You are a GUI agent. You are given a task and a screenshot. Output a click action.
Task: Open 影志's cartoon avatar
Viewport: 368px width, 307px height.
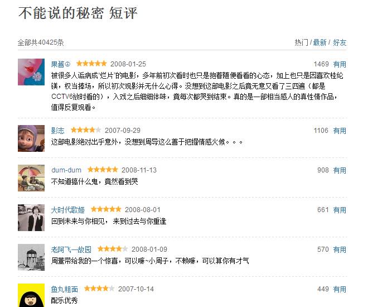pos(31,138)
